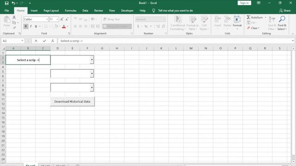The image size is (296, 166).
Task: Click the Format as Table icon
Action: pos(192,19)
